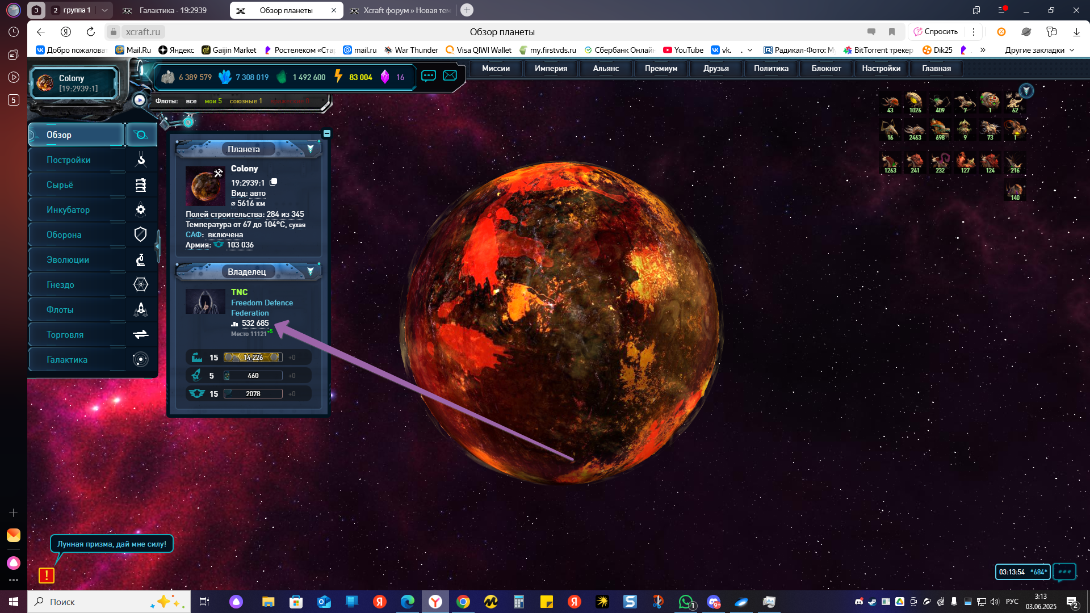Image resolution: width=1090 pixels, height=613 pixels.
Task: Open the Оборона shield icon
Action: [x=141, y=234]
